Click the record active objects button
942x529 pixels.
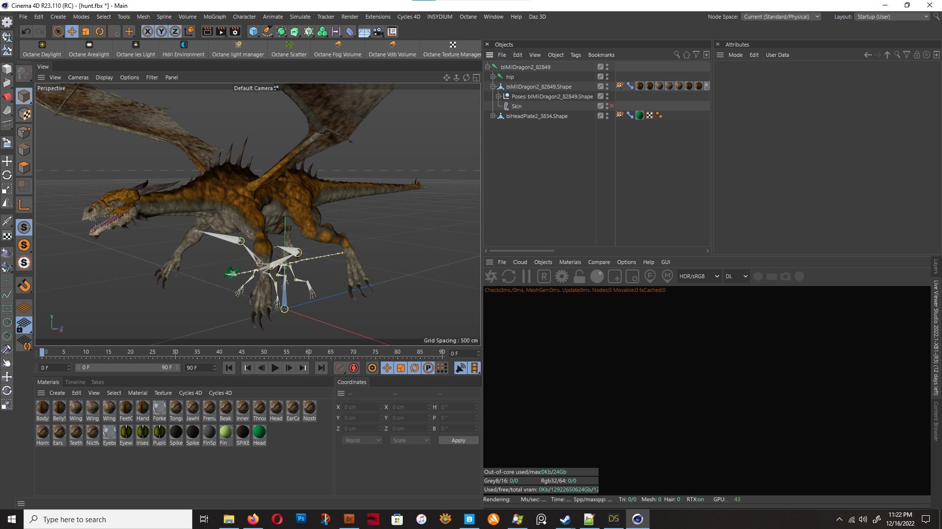(340, 368)
